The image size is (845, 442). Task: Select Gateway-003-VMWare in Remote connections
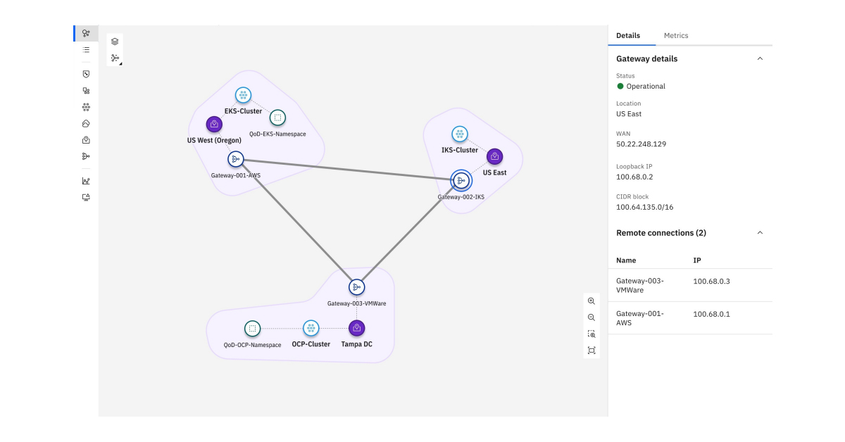[x=639, y=285]
